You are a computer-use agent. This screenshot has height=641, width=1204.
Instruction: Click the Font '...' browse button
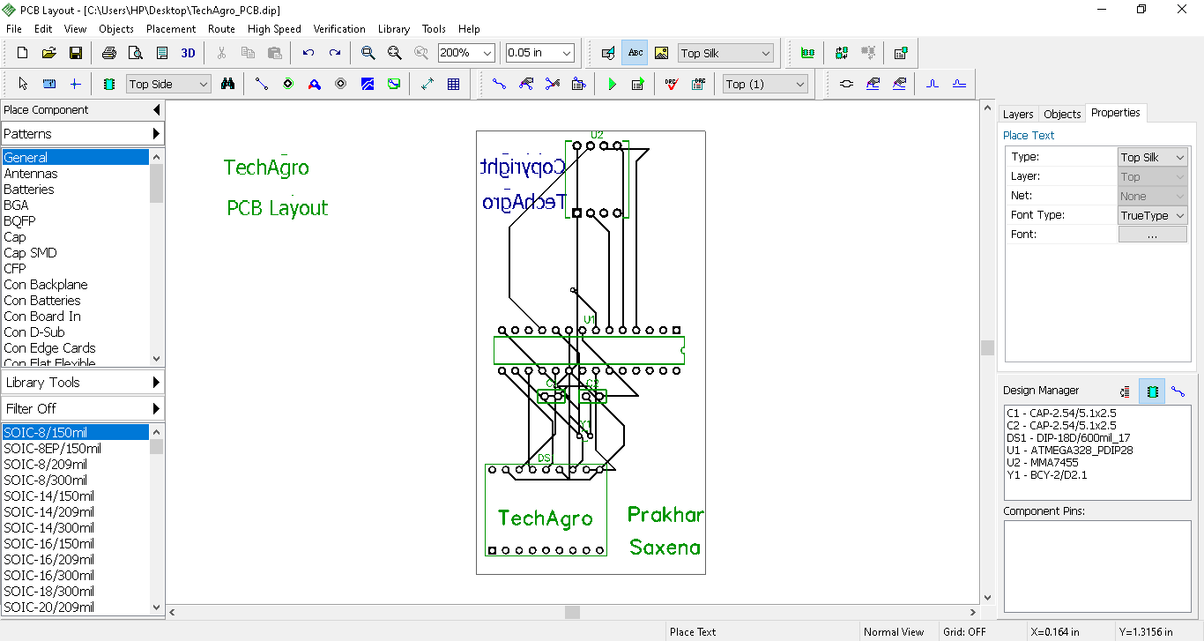(x=1152, y=235)
